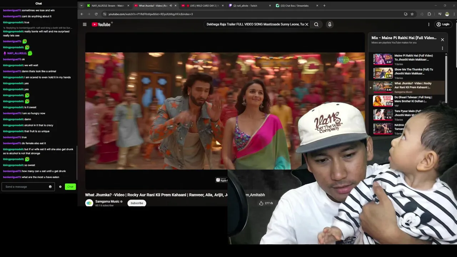Open the browser extensions puzzle icon
This screenshot has width=457, height=257.
point(429,14)
